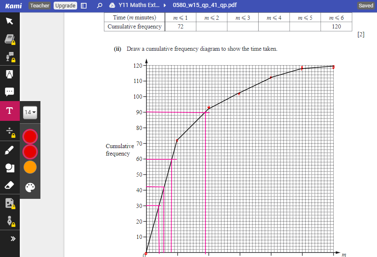Open the Signature pen tool
377x257 pixels.
click(x=9, y=221)
